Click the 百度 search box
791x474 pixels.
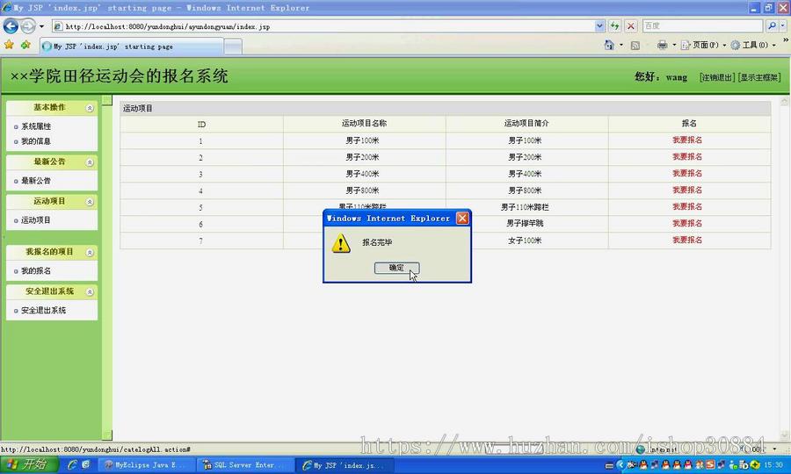coord(702,25)
